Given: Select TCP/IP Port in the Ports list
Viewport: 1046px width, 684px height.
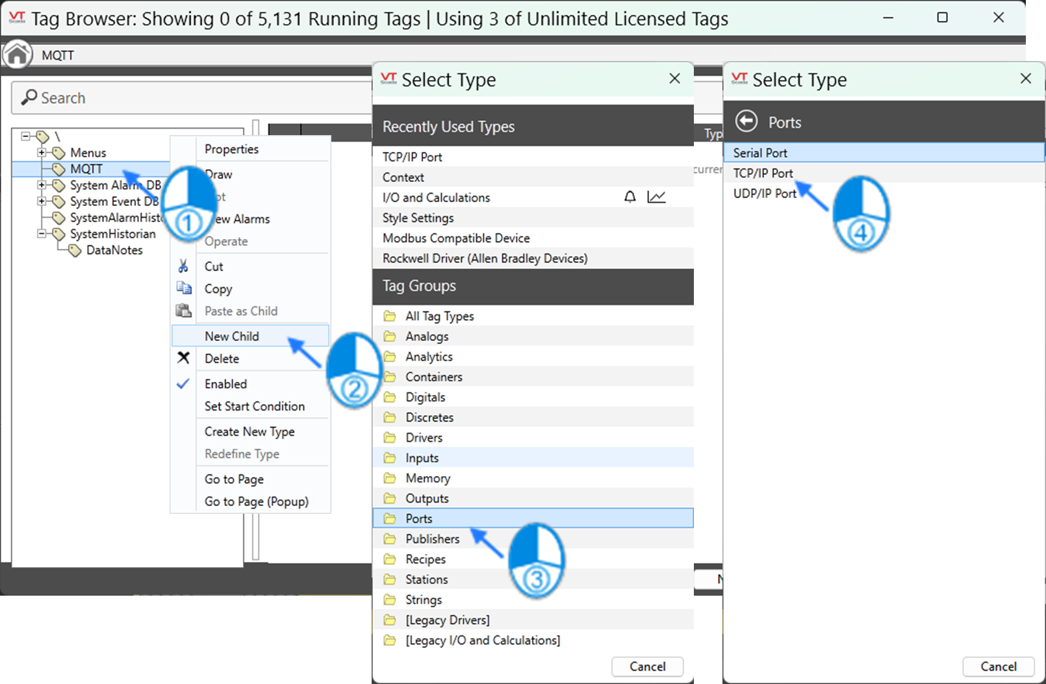Looking at the screenshot, I should point(884,173).
